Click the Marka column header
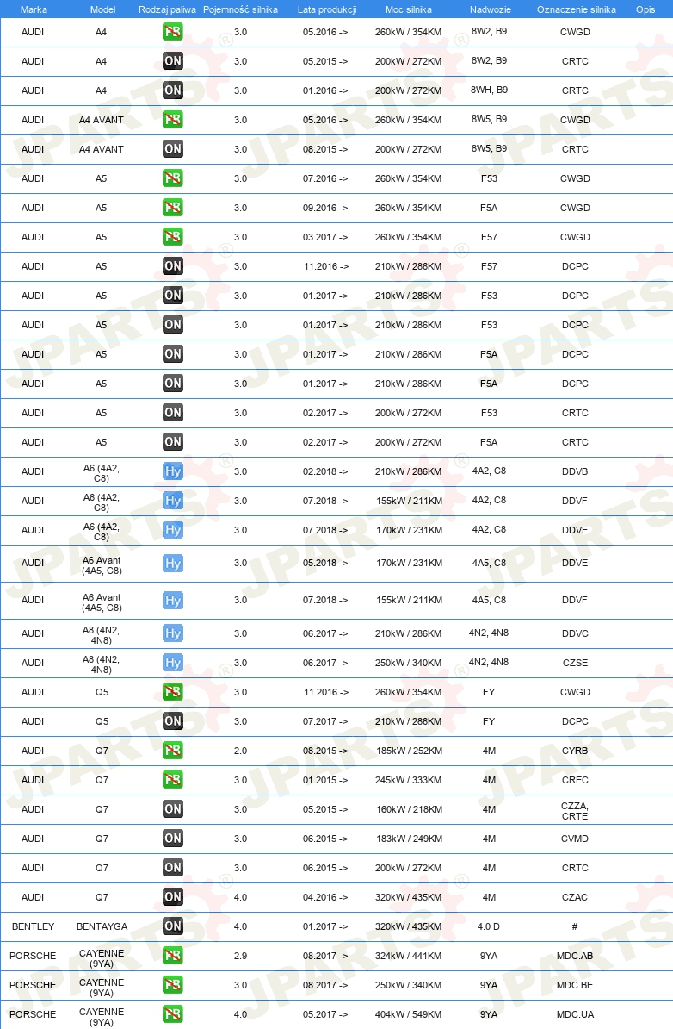This screenshot has width=673, height=1029. [x=34, y=9]
